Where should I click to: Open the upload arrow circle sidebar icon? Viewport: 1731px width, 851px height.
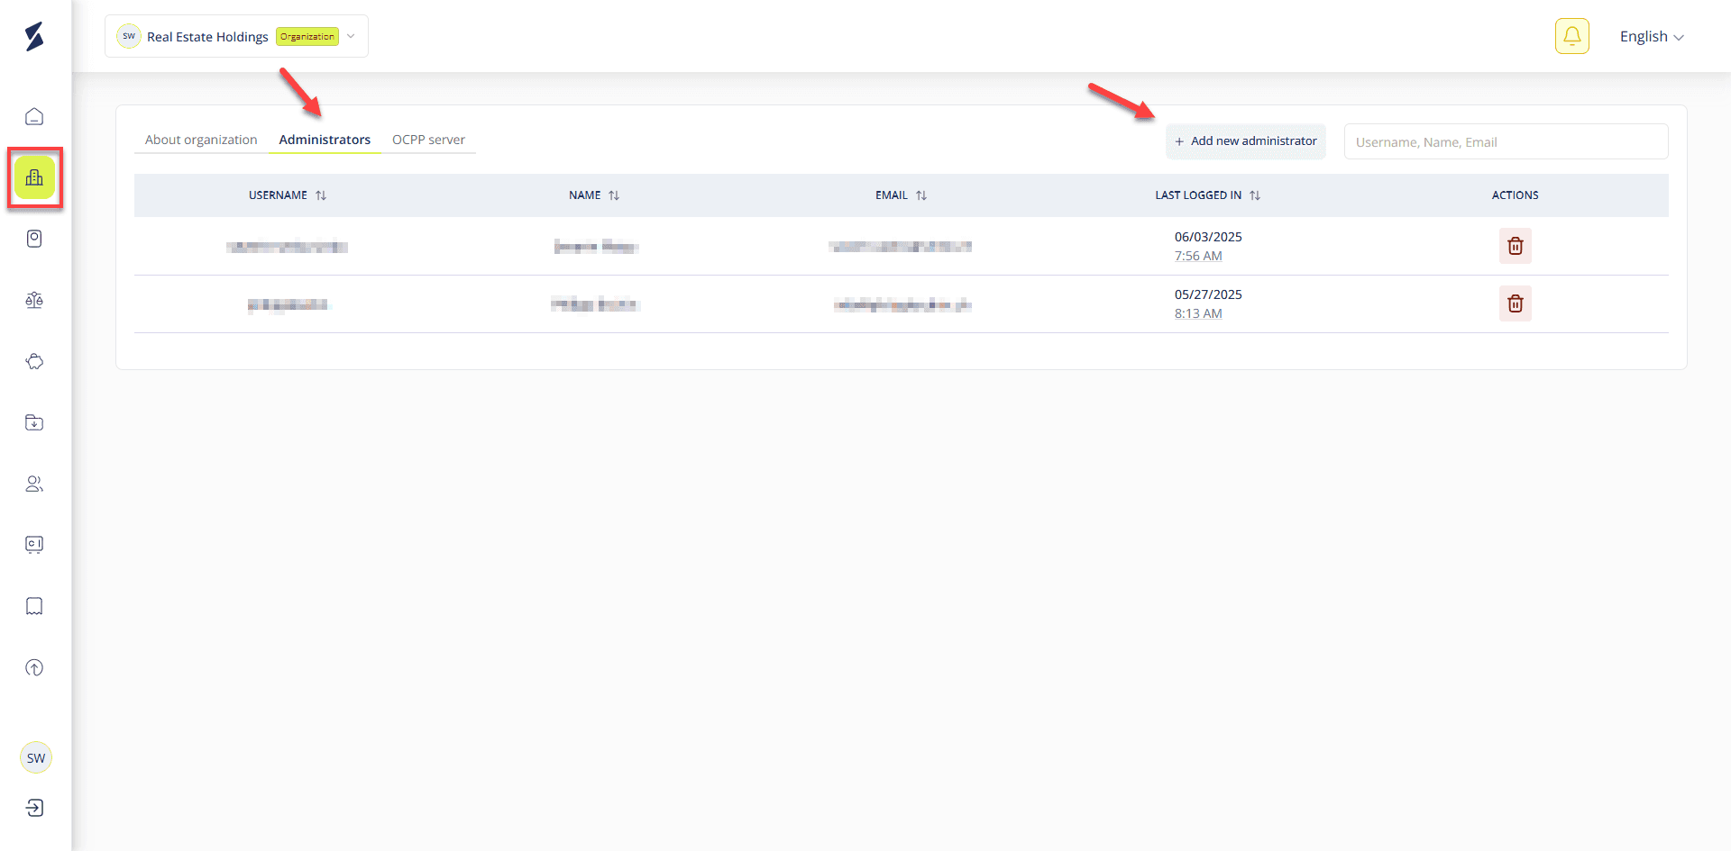pyautogui.click(x=34, y=667)
